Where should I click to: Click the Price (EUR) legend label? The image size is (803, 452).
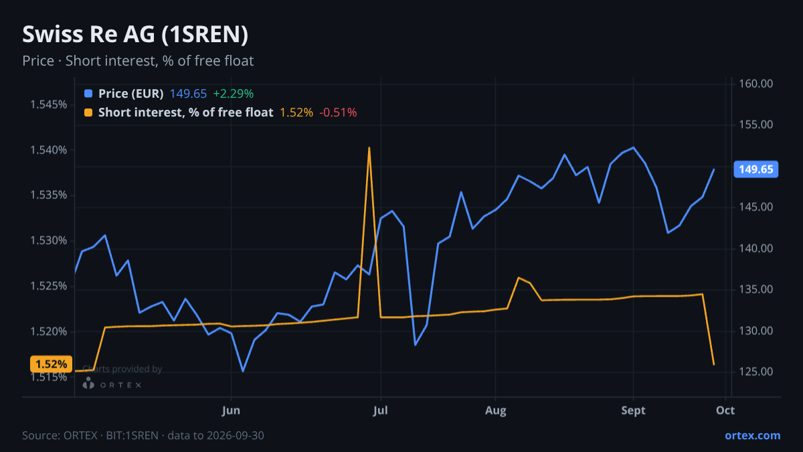[130, 94]
